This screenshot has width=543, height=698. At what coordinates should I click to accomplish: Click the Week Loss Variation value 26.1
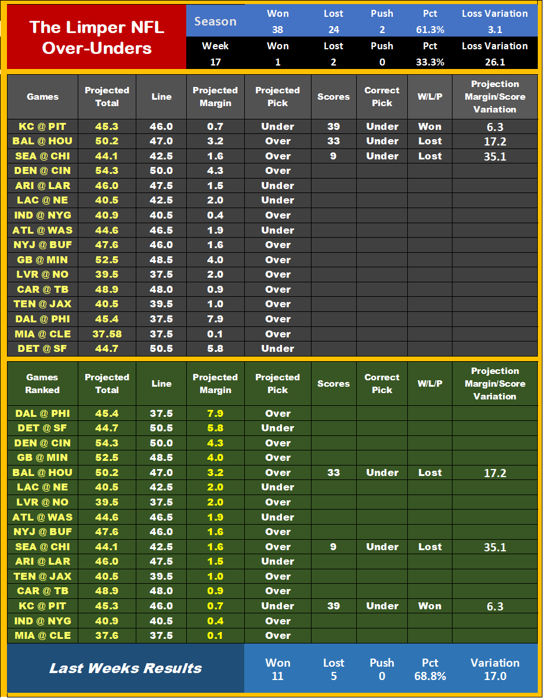[x=495, y=62]
